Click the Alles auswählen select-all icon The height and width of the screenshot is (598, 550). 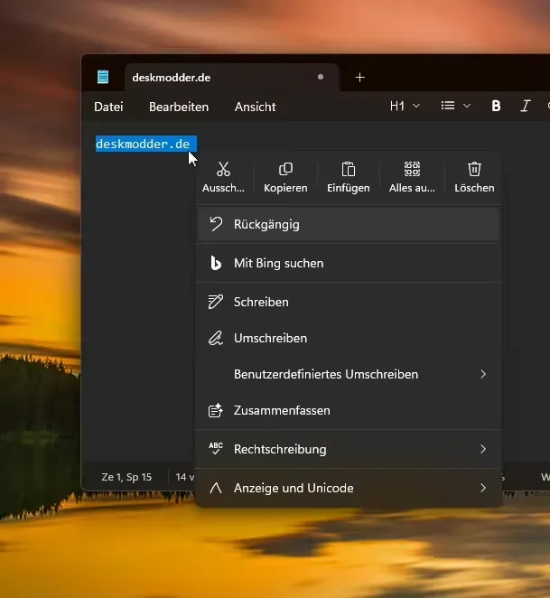point(412,170)
